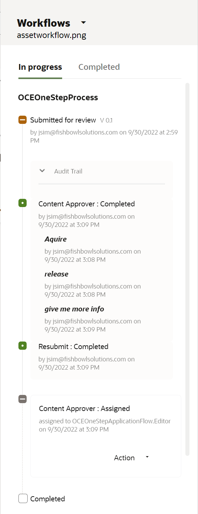Open the Workflows panel dropdown arrow
This screenshot has width=198, height=514.
coord(84,23)
